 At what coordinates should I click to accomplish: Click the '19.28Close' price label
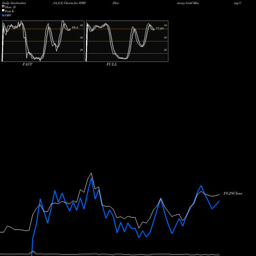point(233,194)
